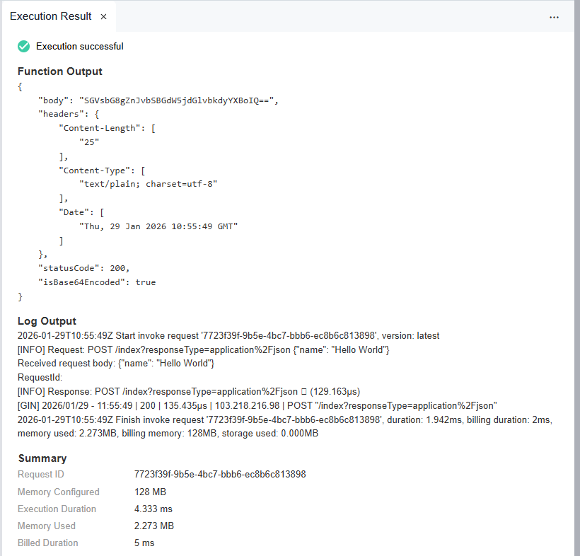
Task: Click the isBase64Encoded true value
Action: coord(145,282)
